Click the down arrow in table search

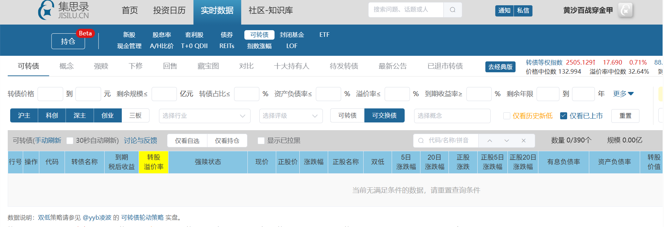[506, 141]
